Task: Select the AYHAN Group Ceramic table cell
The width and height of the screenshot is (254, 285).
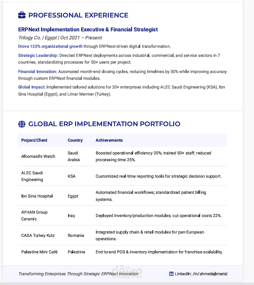Action: [x=34, y=216]
